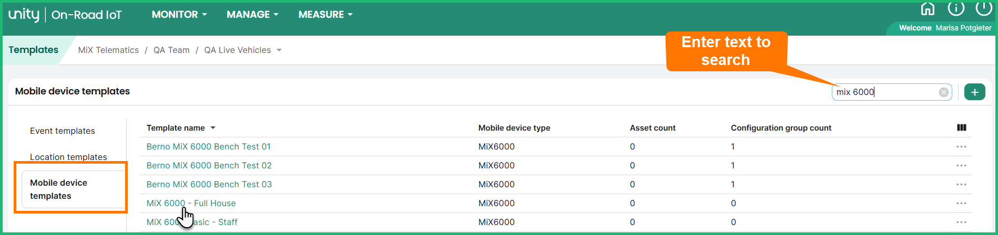Open actions menu for Bench Test 01
The width and height of the screenshot is (998, 235).
pyautogui.click(x=962, y=147)
